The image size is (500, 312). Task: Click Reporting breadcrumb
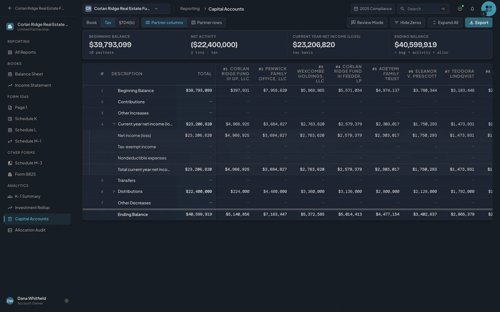190,9
